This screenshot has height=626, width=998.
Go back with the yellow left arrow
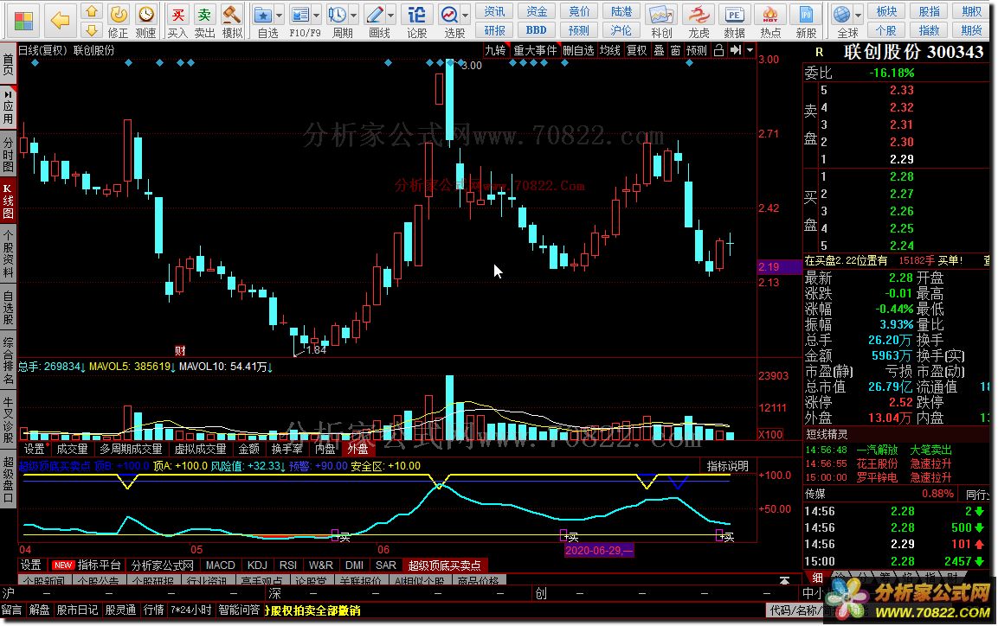[x=60, y=20]
